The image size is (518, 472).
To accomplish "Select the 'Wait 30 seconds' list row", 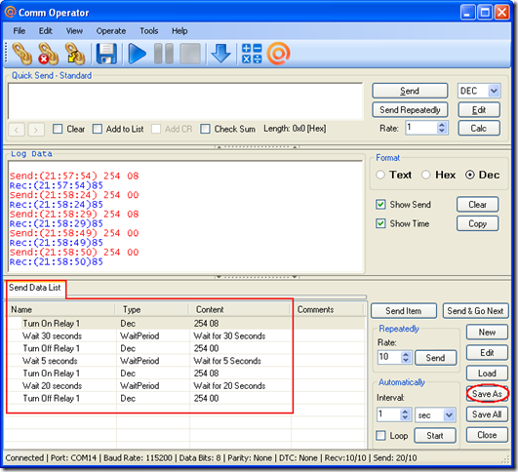I will (x=186, y=335).
